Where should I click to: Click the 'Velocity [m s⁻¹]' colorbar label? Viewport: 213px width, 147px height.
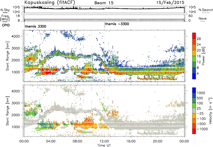click(x=210, y=111)
